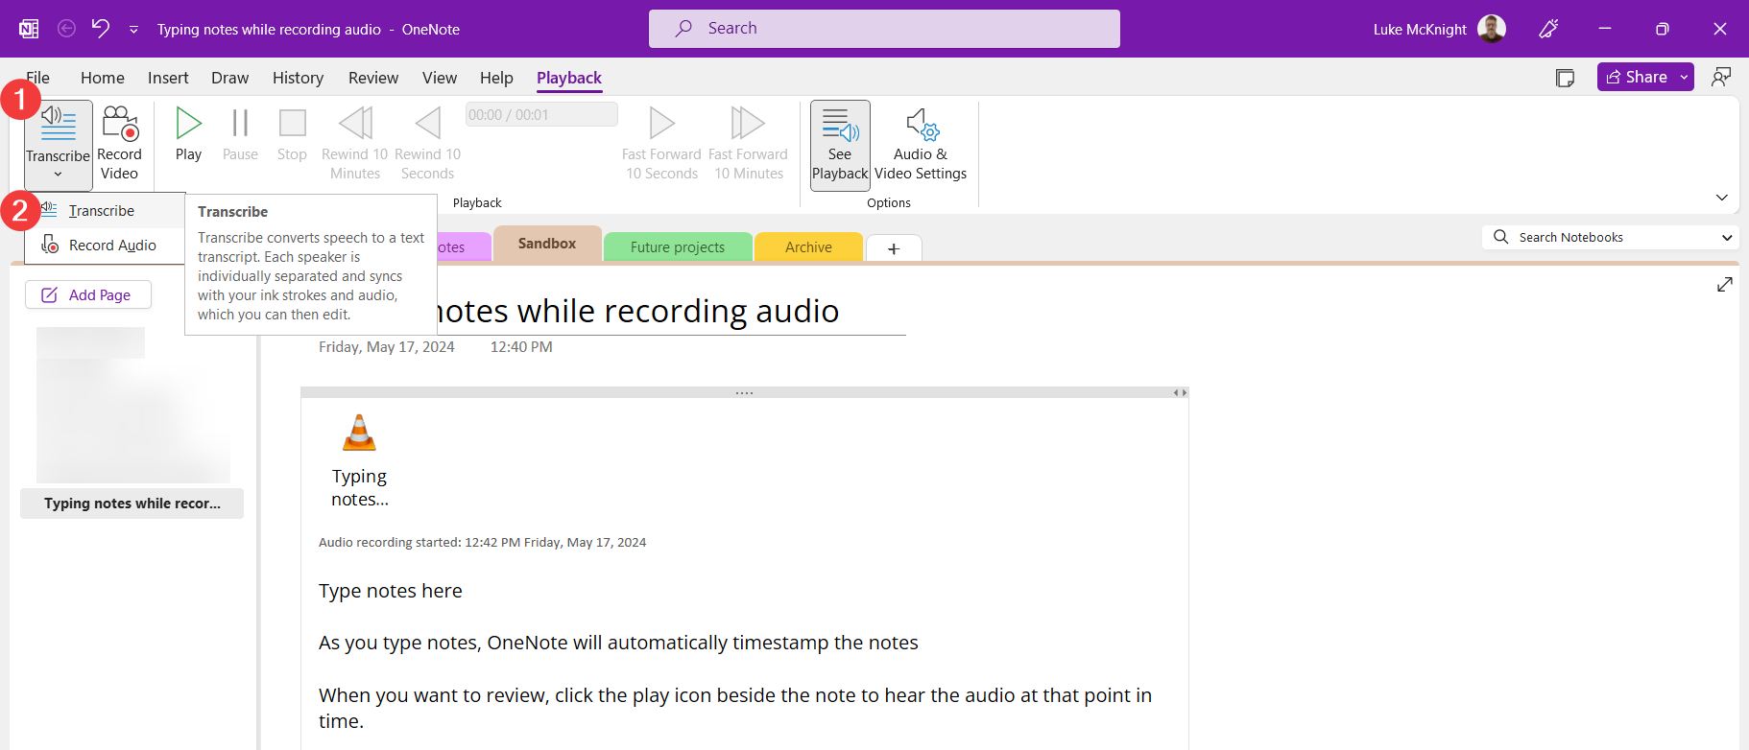1749x750 pixels.
Task: Open Customize Quick Access Toolbar dropdown
Action: tap(133, 30)
